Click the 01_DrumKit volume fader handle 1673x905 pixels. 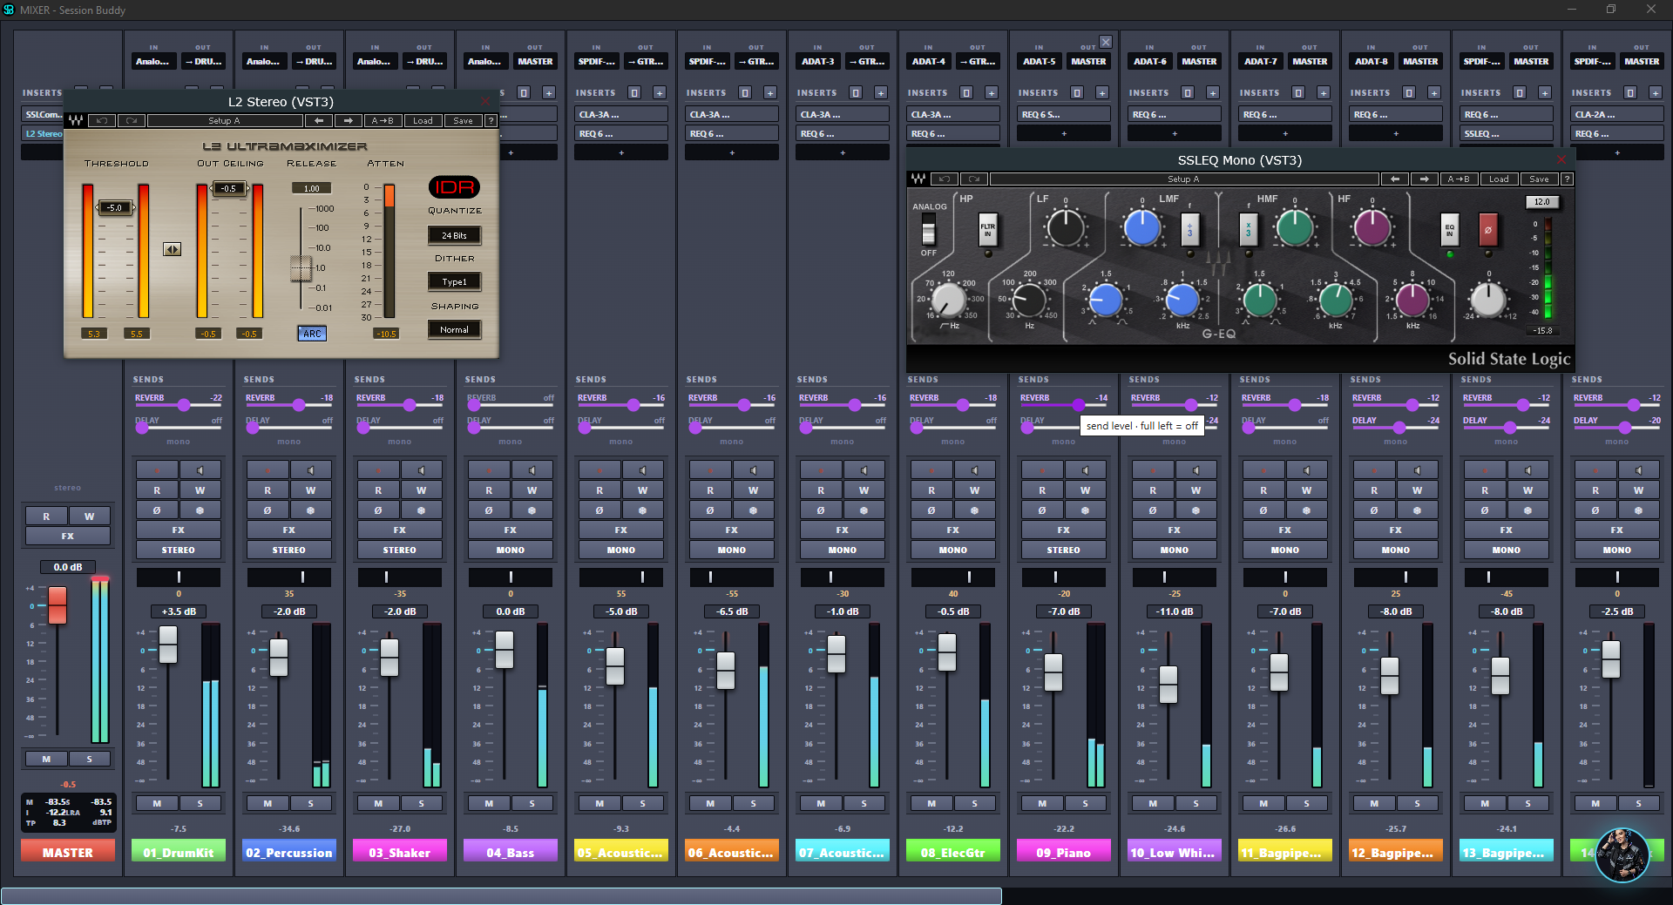(x=168, y=645)
